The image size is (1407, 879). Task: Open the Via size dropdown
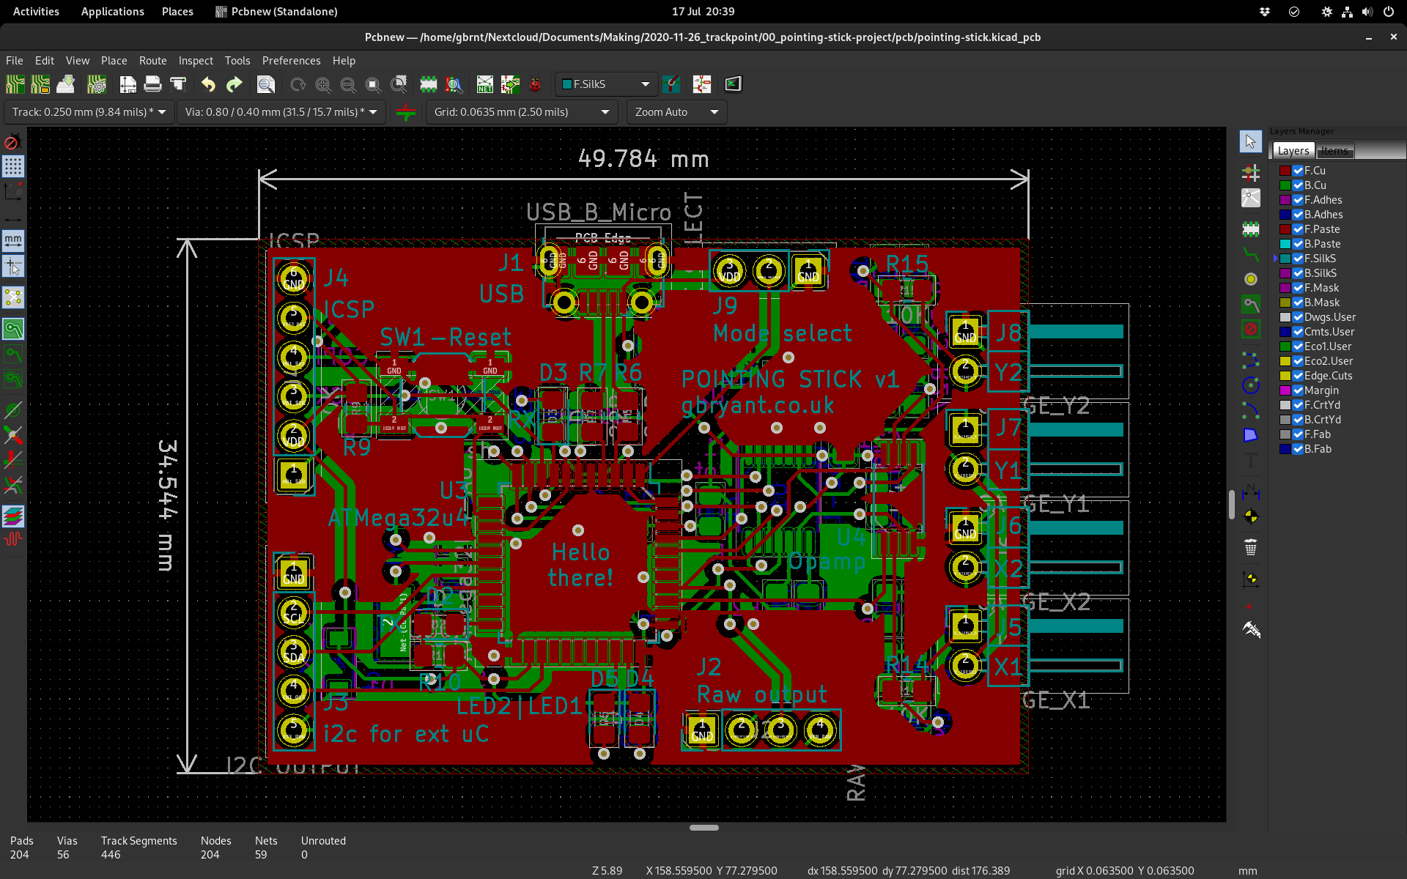click(281, 112)
